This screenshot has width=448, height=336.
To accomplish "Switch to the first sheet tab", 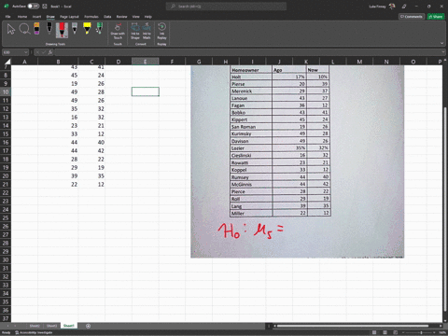I will coord(35,326).
